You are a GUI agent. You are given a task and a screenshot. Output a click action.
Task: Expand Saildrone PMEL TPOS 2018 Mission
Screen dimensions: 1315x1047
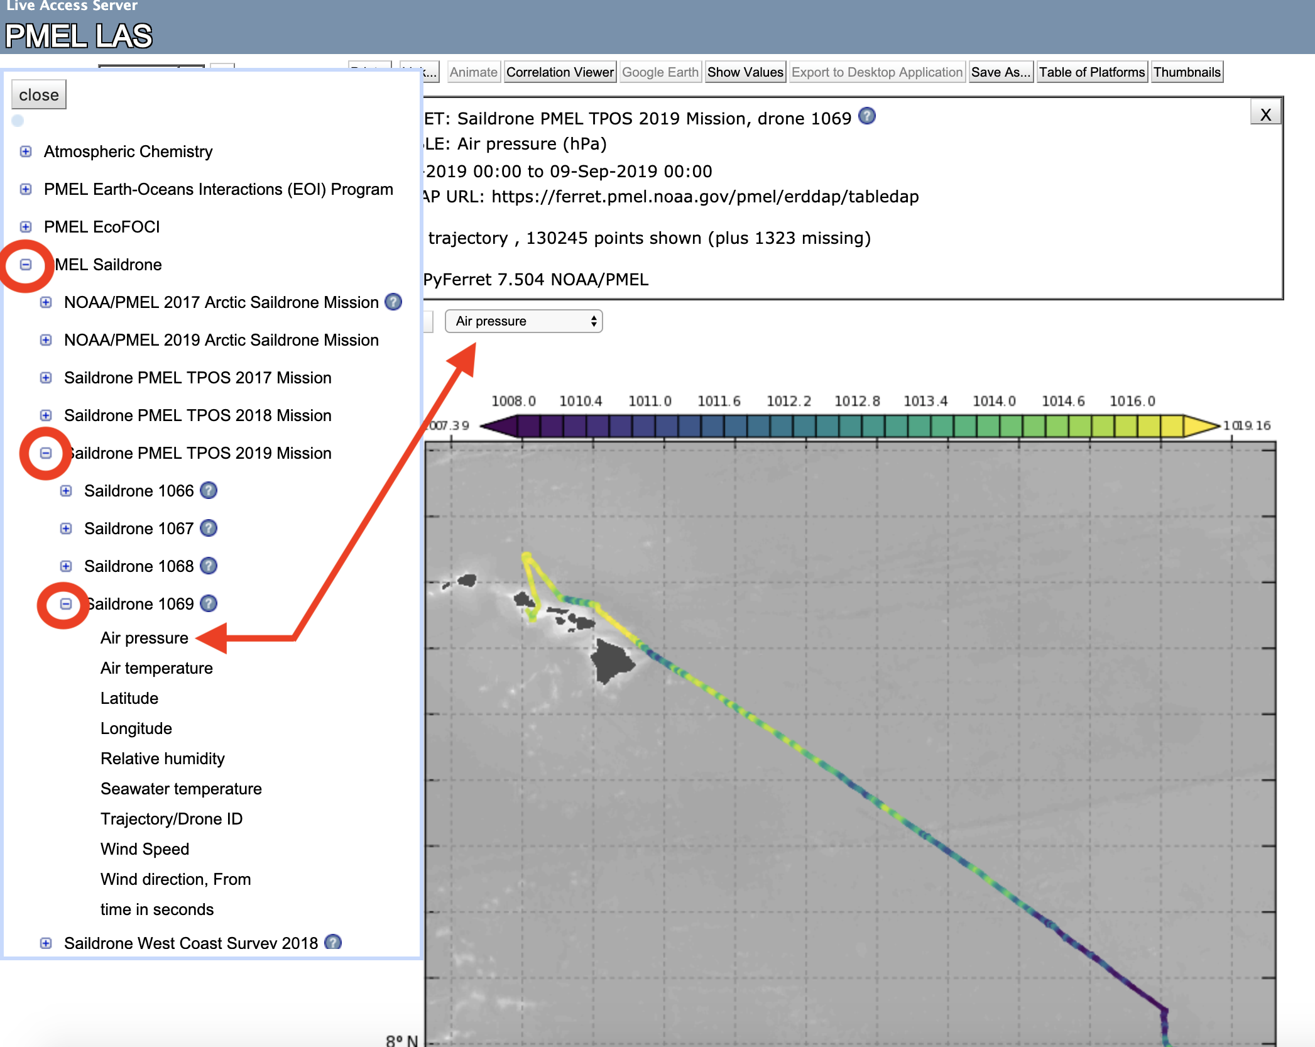point(46,415)
